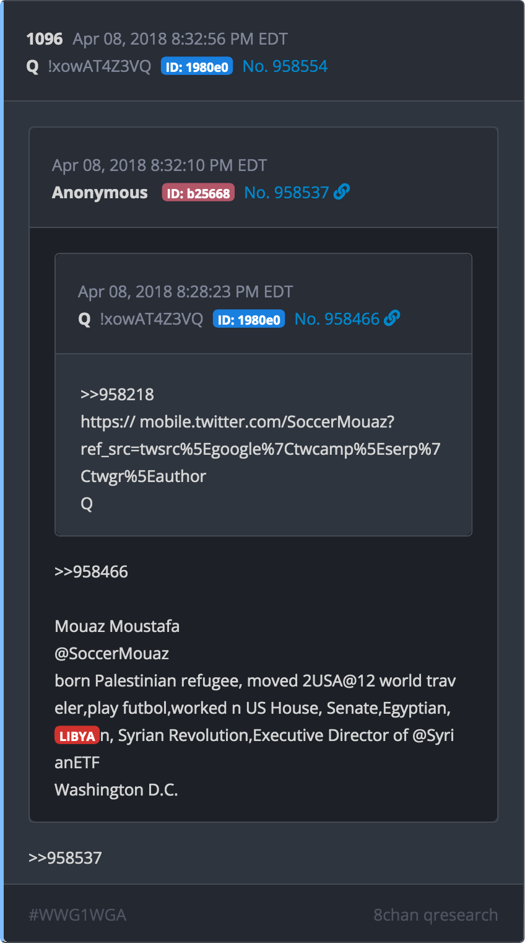The width and height of the screenshot is (525, 943).
Task: Click the 8chan qresearch footer label
Action: pyautogui.click(x=436, y=915)
